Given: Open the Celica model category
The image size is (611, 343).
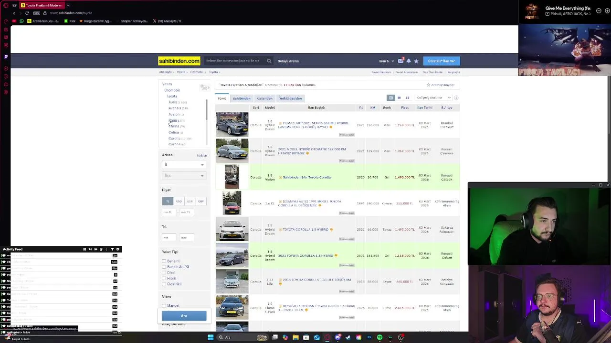Looking at the screenshot, I should pyautogui.click(x=174, y=132).
